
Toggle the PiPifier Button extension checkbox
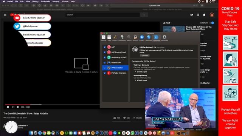pos(104,68)
